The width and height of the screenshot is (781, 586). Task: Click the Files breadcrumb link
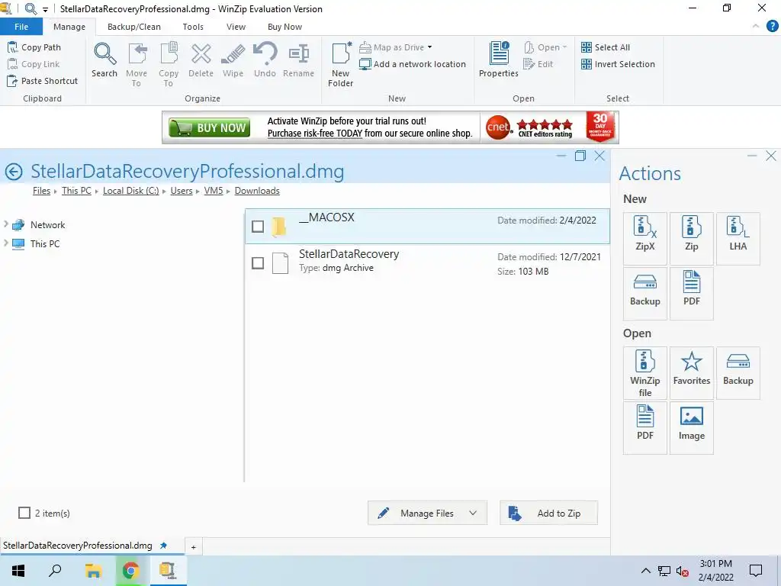[x=41, y=191]
